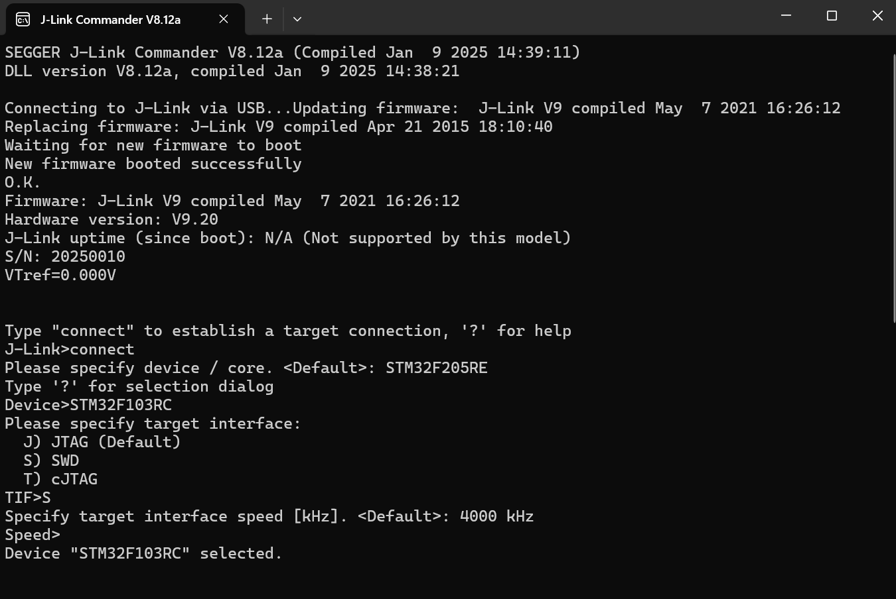Click the serial number "S/N: 20250010" line
896x599 pixels.
[x=64, y=256]
